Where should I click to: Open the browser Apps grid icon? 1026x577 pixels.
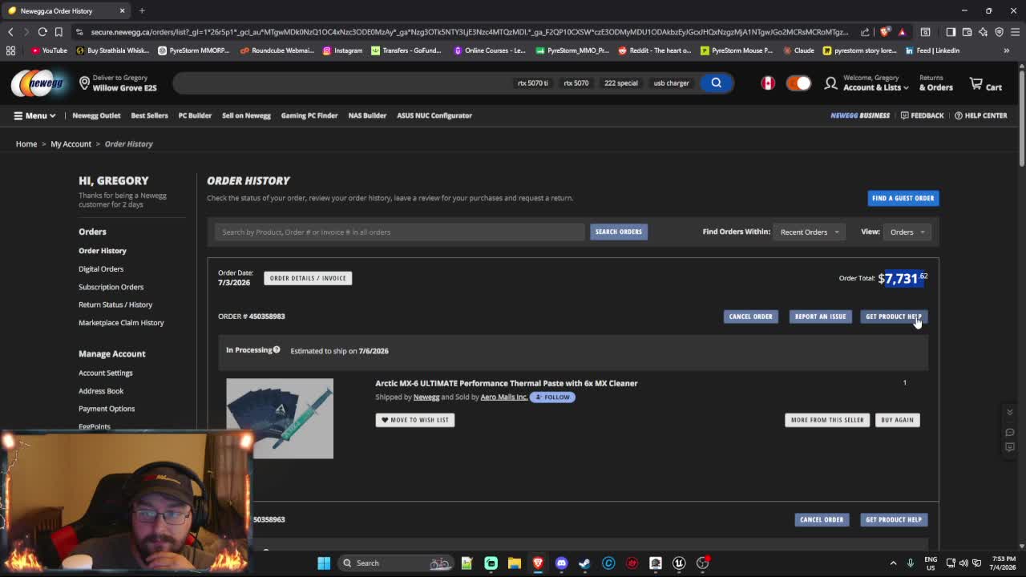[x=10, y=50]
